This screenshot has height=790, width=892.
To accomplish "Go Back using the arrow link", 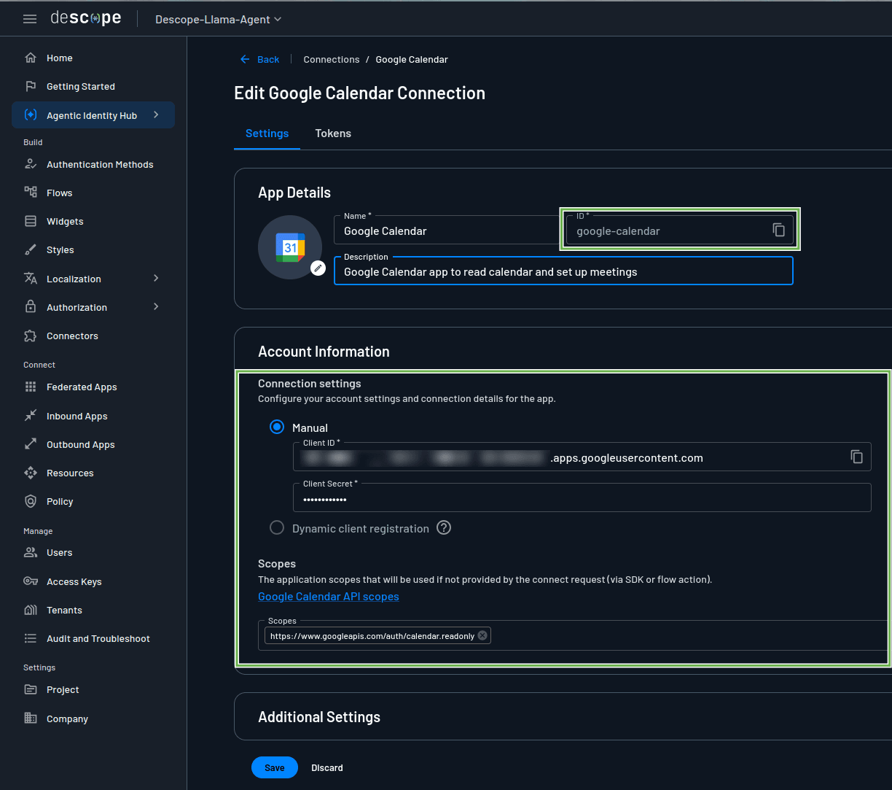I will pos(259,59).
